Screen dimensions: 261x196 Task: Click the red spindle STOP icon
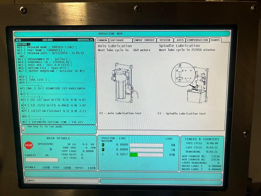coord(29,145)
